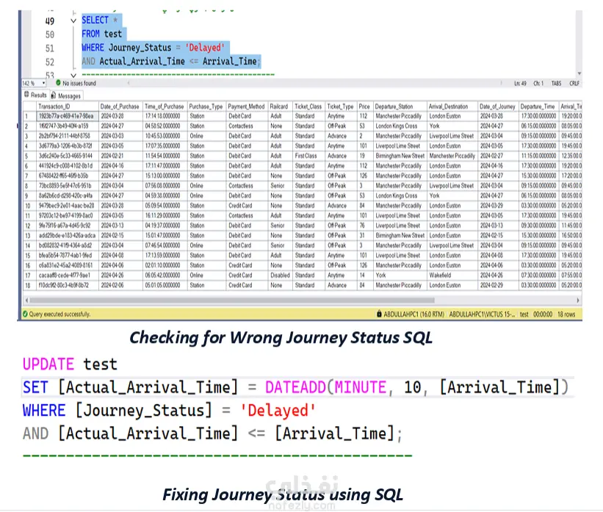603x512 pixels.
Task: Click the Date_of_Purchase column header
Action: pyautogui.click(x=120, y=107)
